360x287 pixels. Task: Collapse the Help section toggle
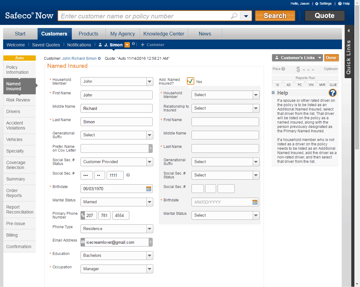[273, 93]
